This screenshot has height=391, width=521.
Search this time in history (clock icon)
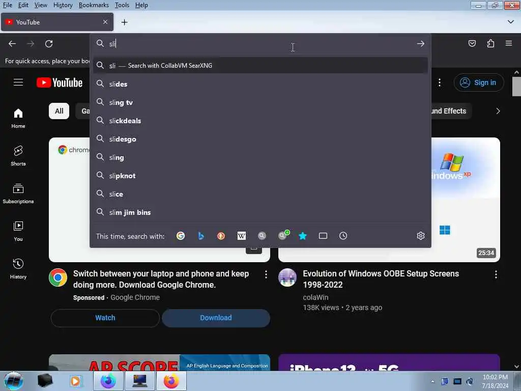click(343, 236)
